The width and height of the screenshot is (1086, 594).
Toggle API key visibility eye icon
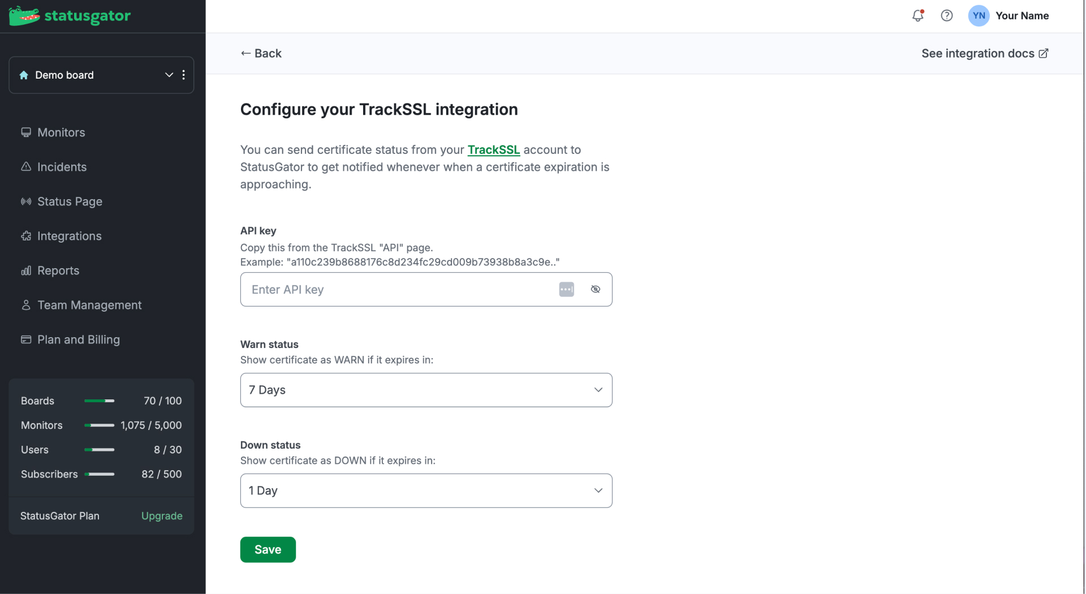(x=596, y=289)
